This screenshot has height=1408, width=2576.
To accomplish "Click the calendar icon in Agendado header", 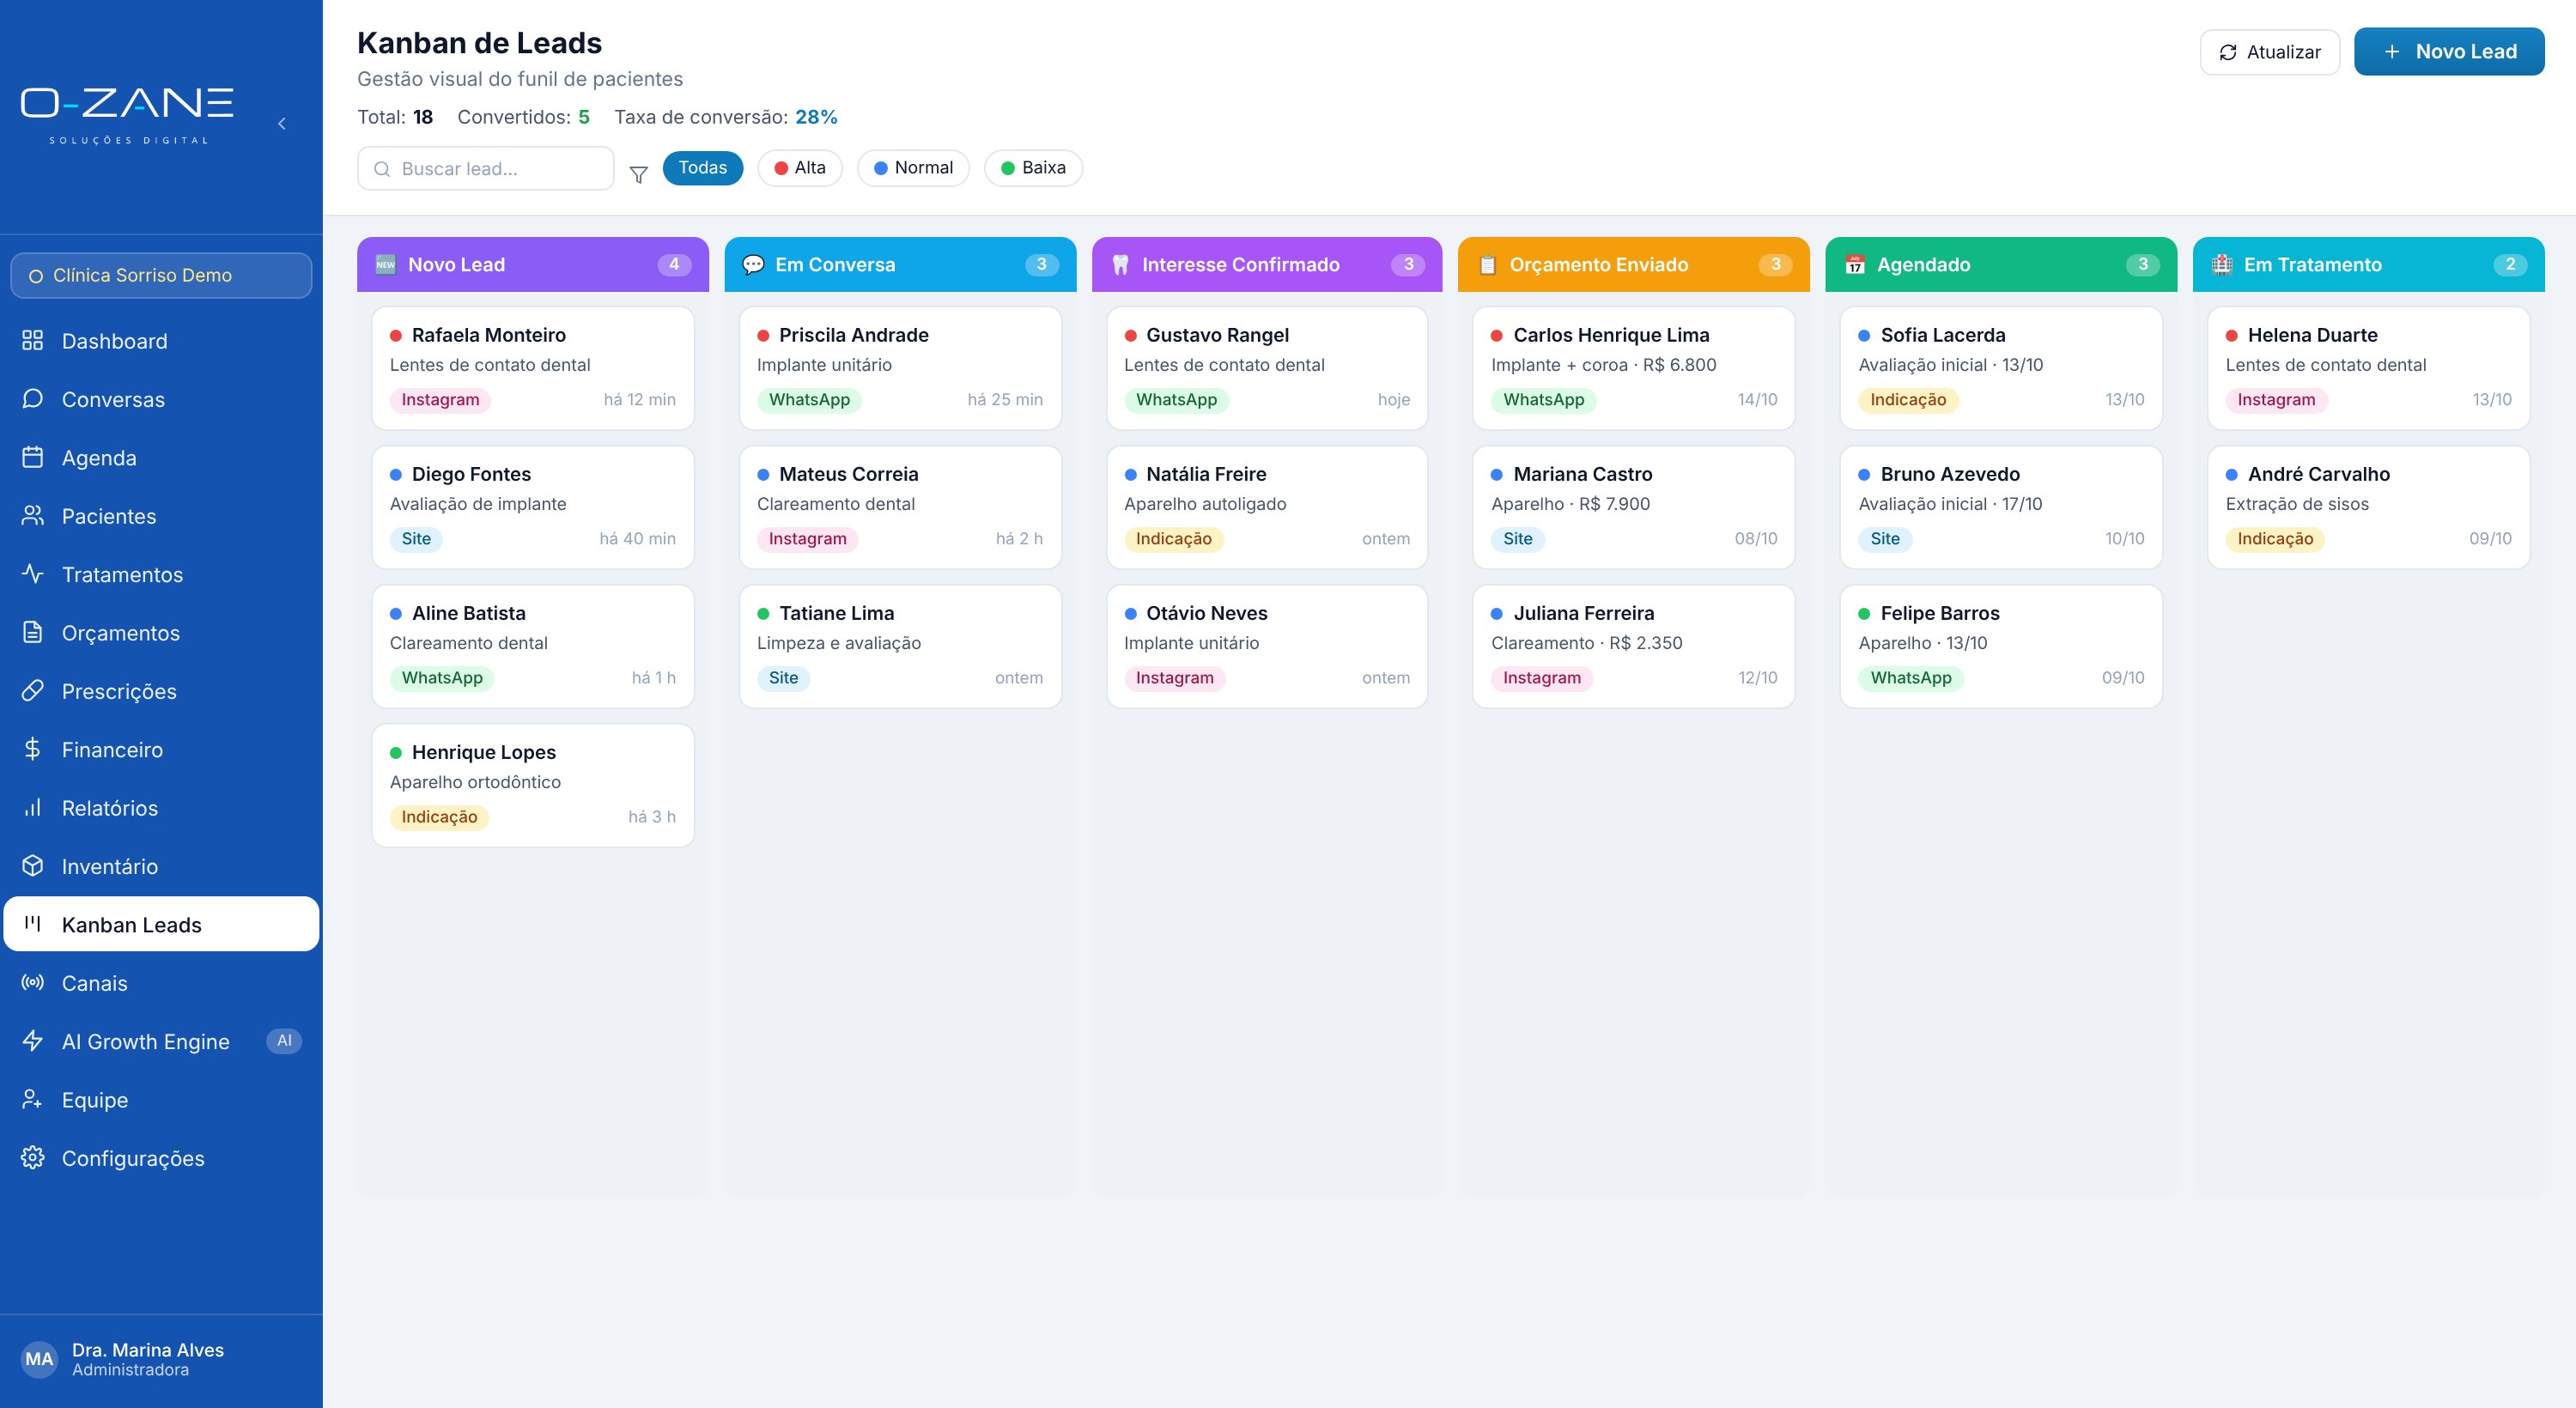I will [1855, 264].
